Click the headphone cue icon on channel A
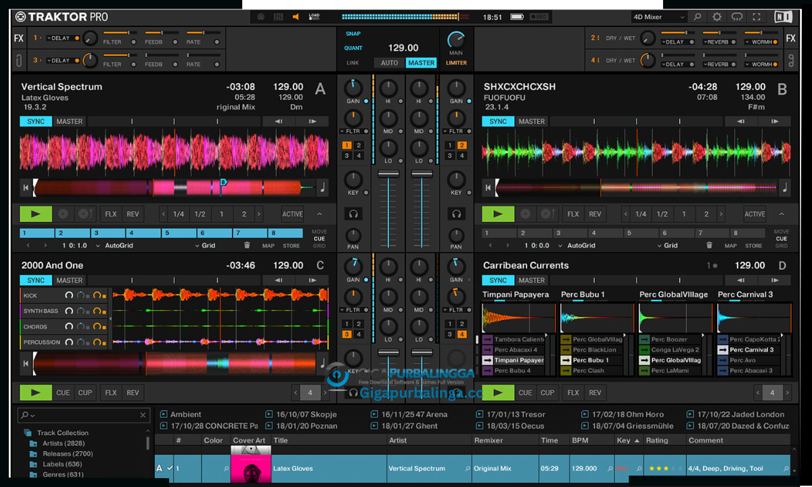The image size is (812, 487). point(353,214)
